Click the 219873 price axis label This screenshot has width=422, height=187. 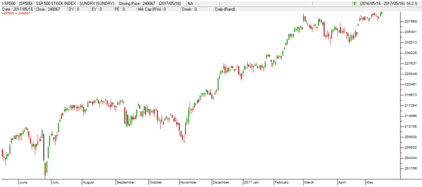coord(410,95)
